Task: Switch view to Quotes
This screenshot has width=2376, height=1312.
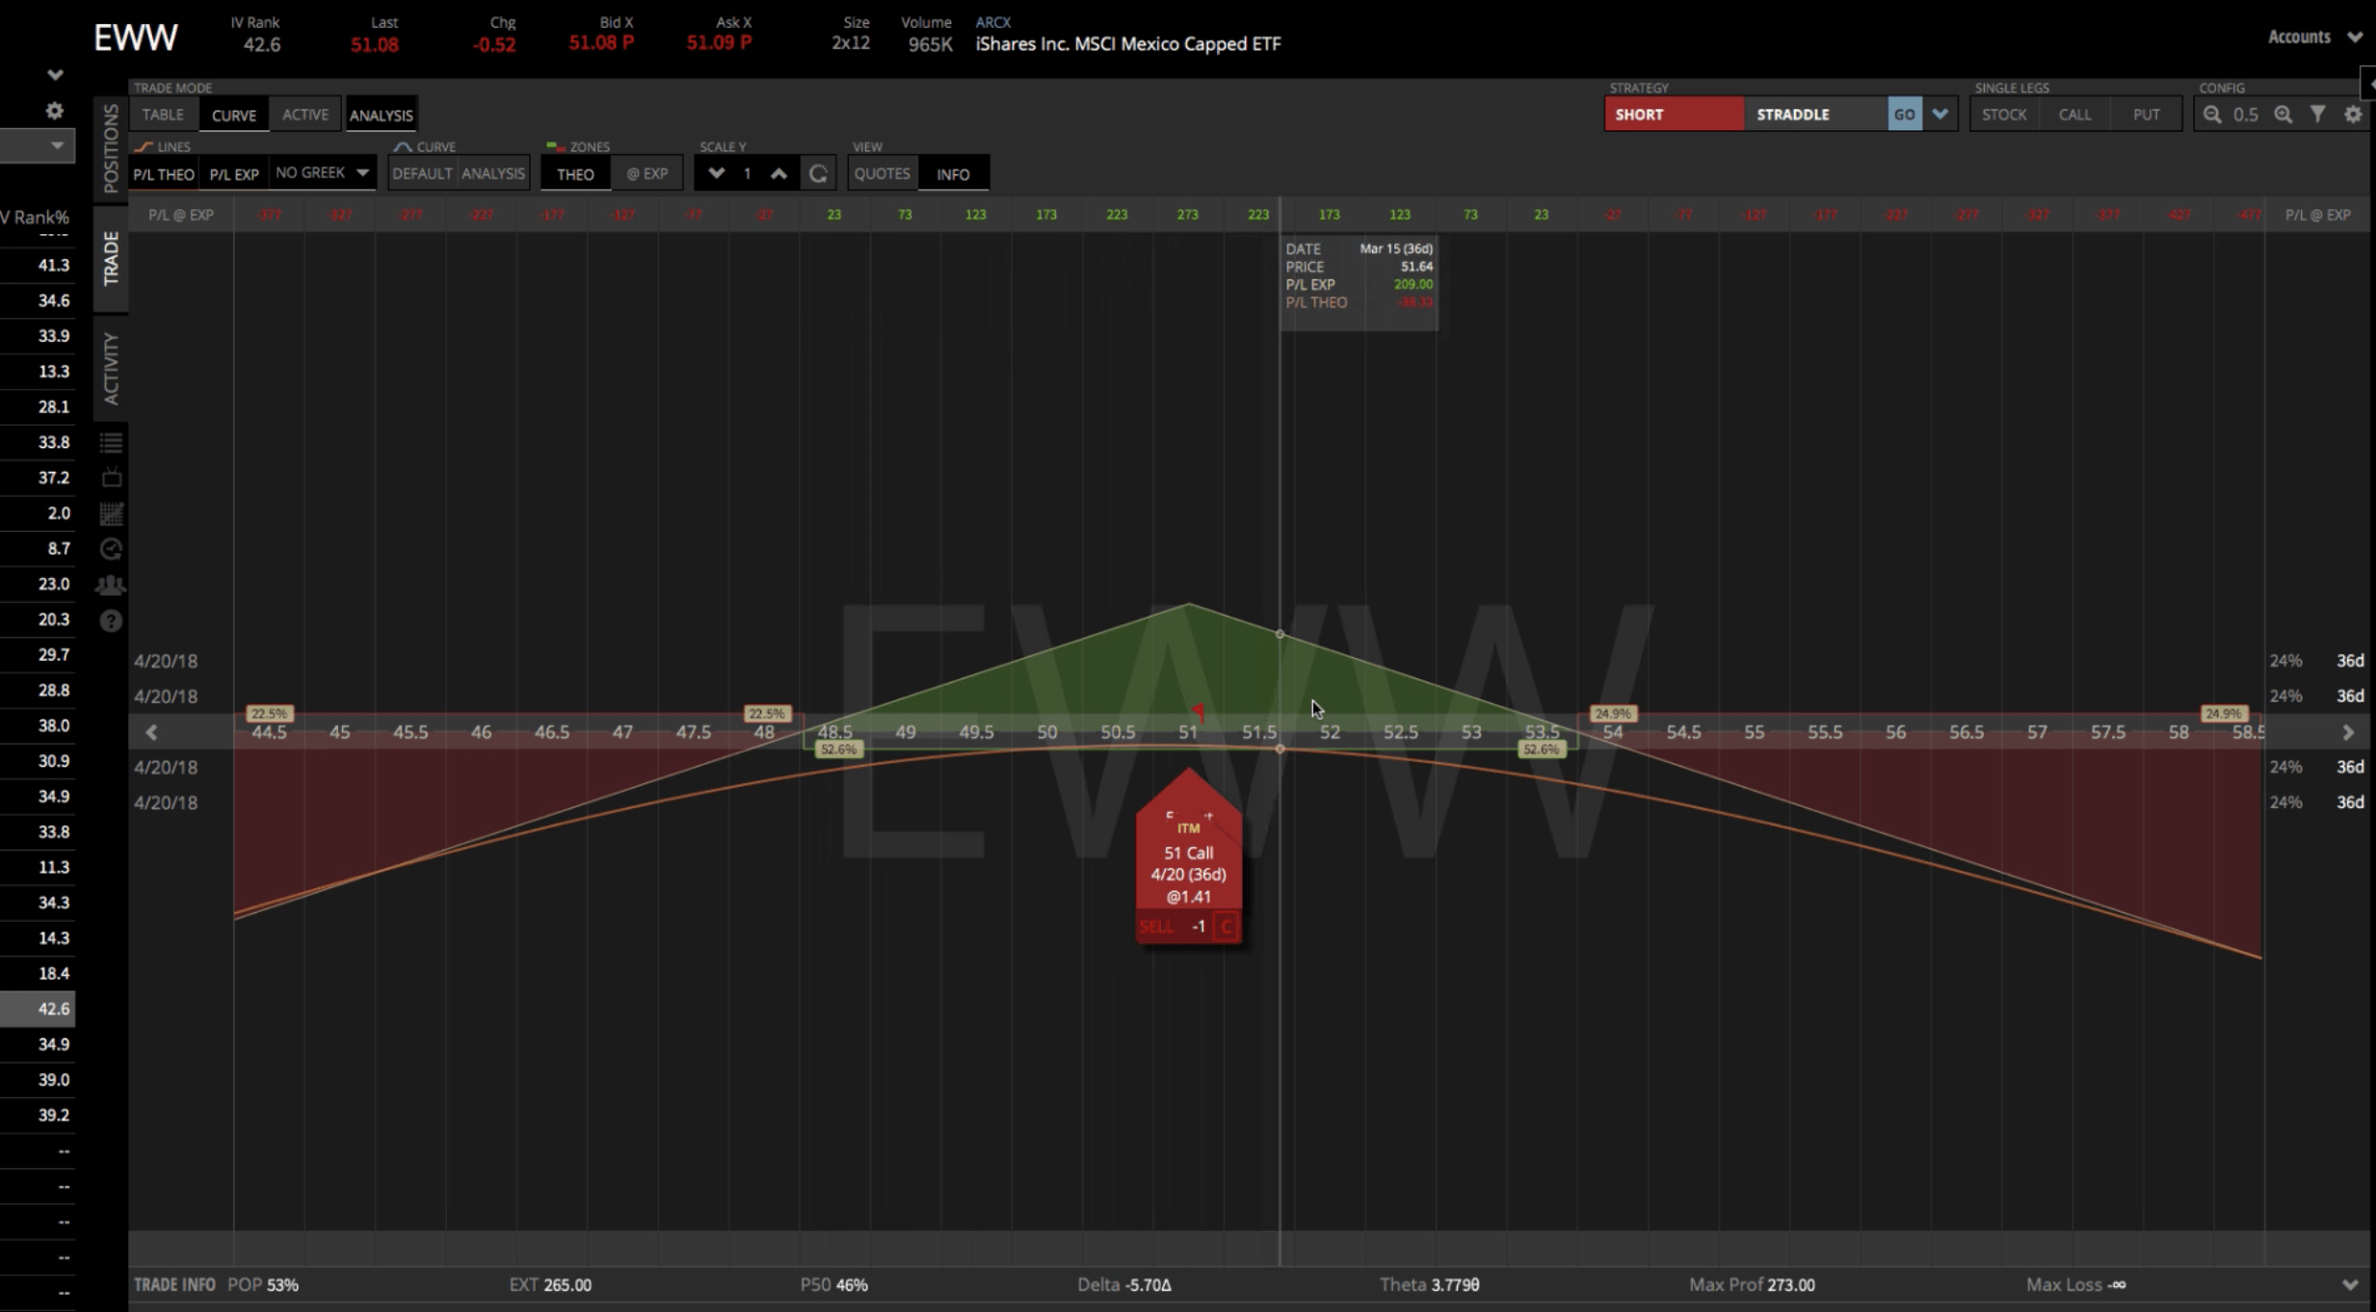Action: [x=882, y=173]
